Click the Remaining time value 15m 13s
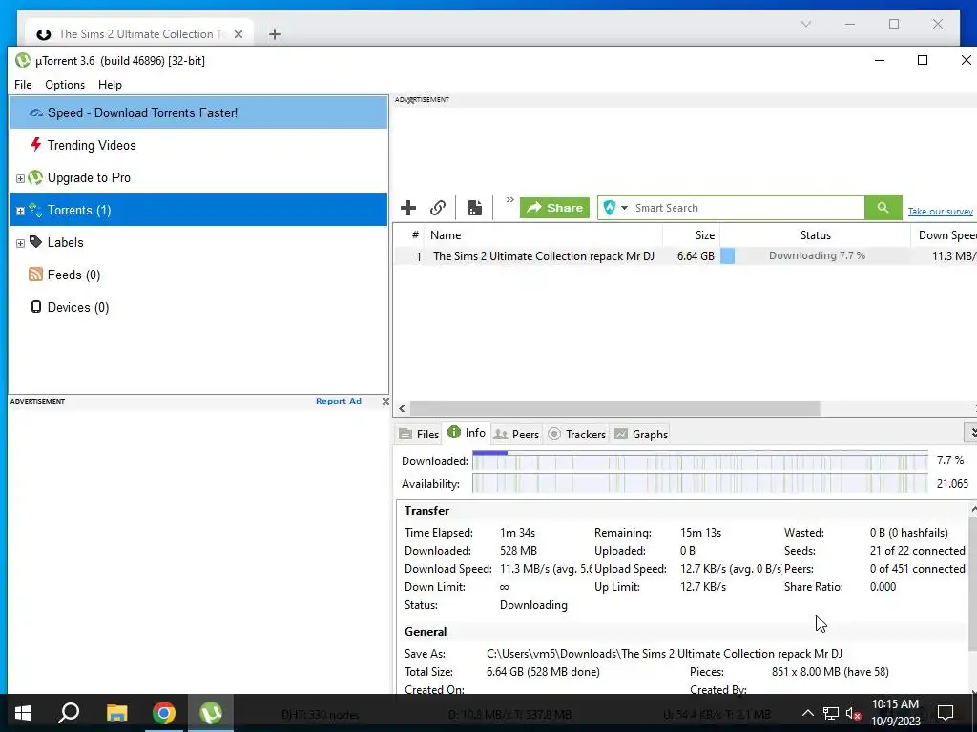This screenshot has width=977, height=732. point(700,533)
